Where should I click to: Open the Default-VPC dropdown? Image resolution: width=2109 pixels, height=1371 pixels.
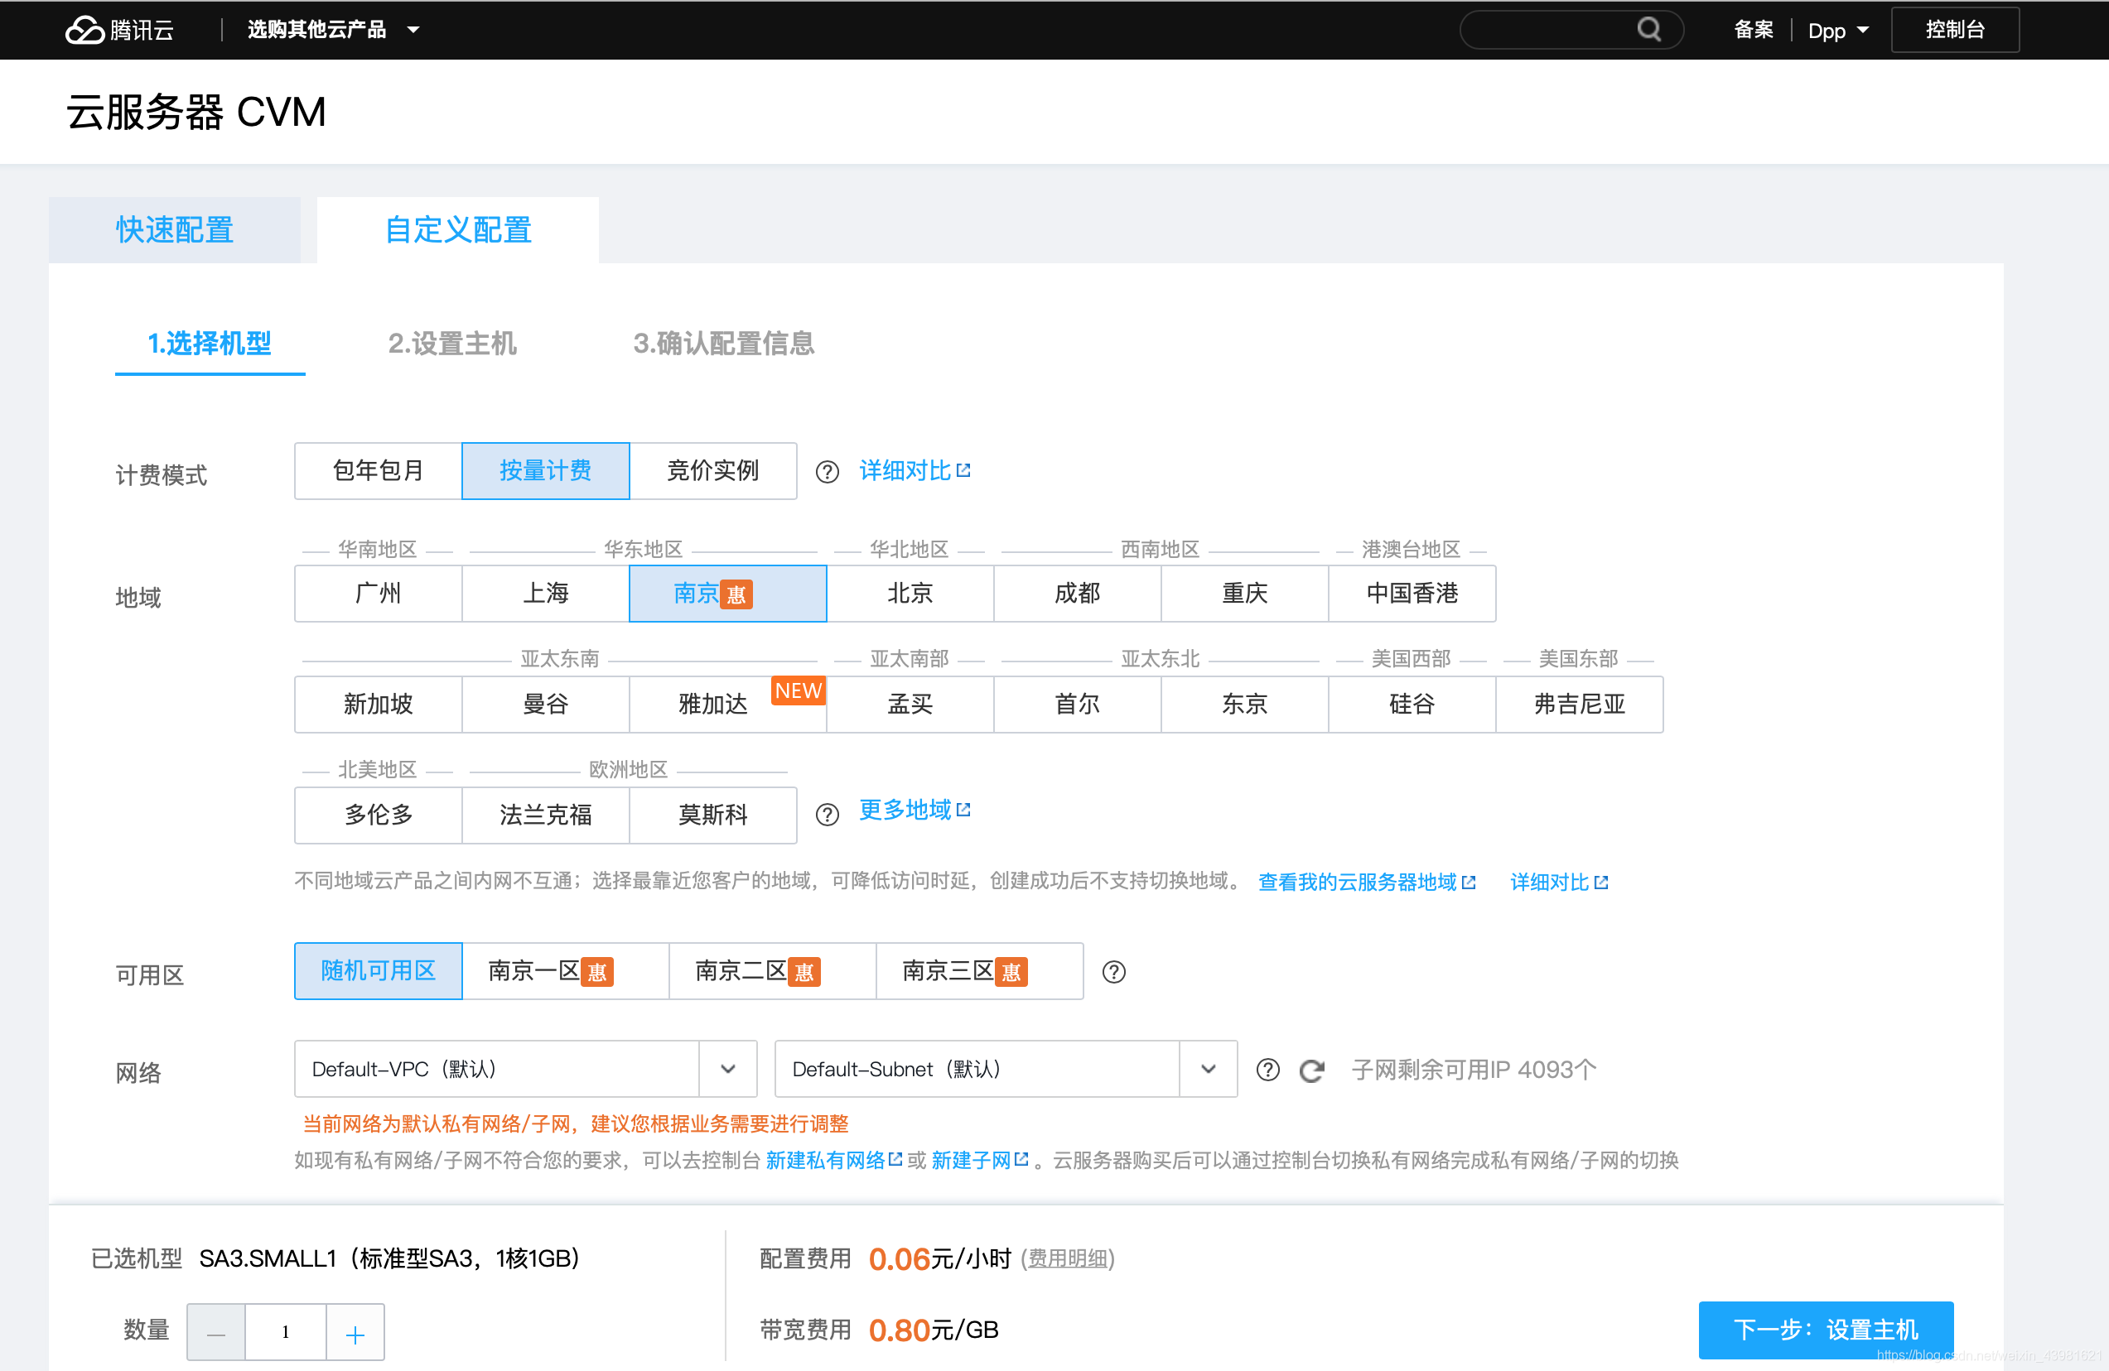[525, 1069]
